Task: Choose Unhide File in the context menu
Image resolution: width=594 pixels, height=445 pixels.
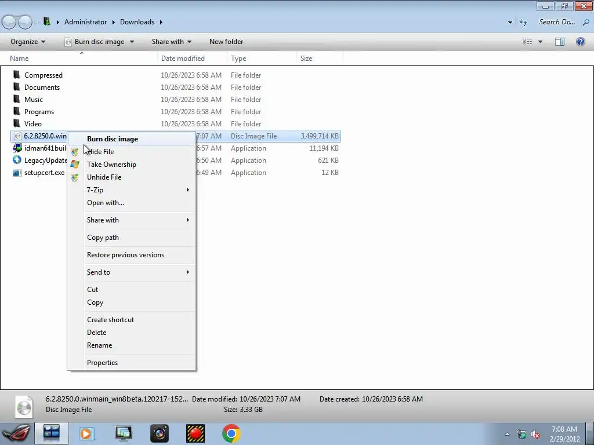Action: pyautogui.click(x=132, y=177)
